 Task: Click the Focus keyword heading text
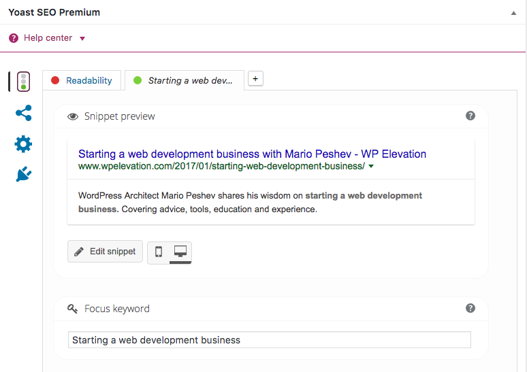pyautogui.click(x=117, y=309)
